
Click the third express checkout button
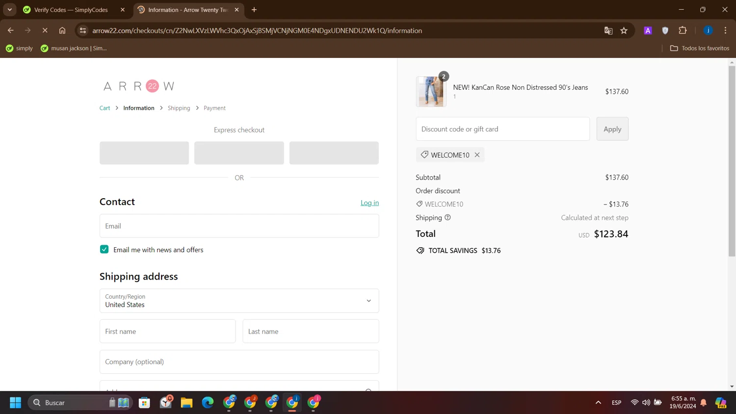pyautogui.click(x=334, y=153)
